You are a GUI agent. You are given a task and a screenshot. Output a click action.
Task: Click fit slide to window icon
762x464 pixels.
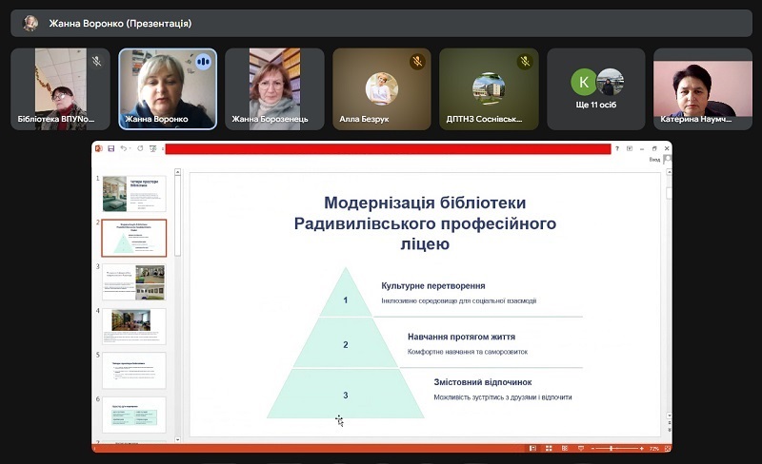tap(665, 448)
